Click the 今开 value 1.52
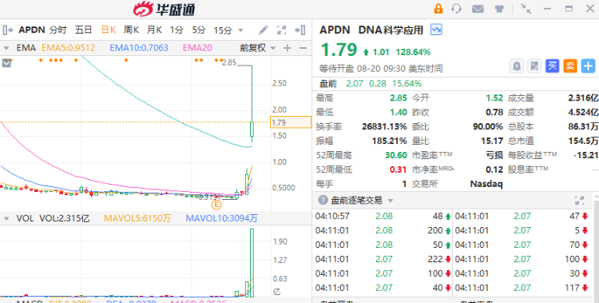Viewport: 599px width, 303px height. [x=494, y=98]
